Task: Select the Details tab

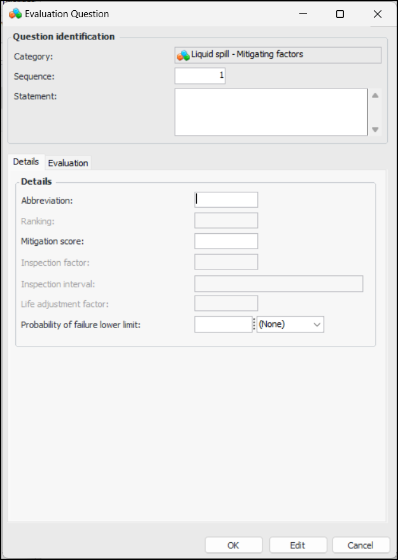Action: tap(26, 162)
